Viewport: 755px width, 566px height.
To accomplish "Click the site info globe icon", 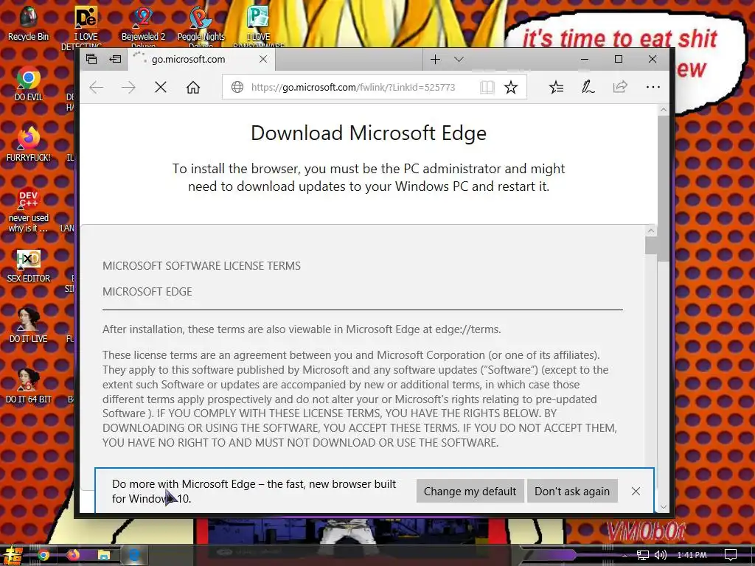I will (237, 87).
